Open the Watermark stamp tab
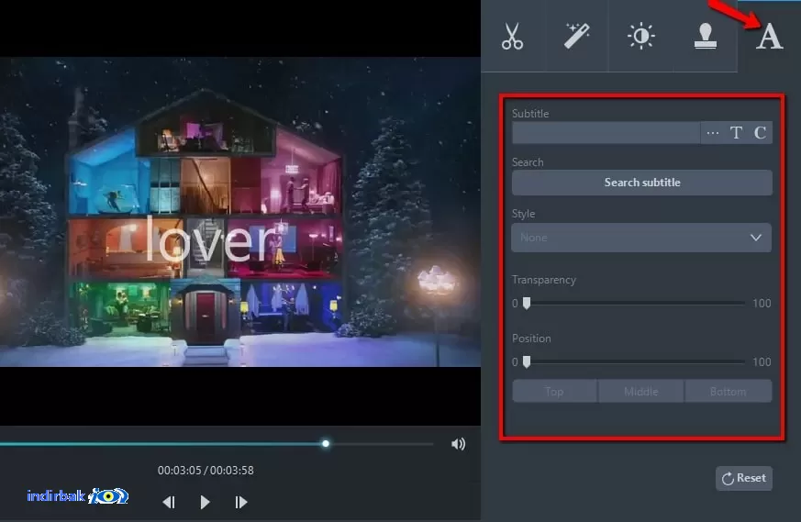Screen dimensions: 801x522 click(x=705, y=36)
